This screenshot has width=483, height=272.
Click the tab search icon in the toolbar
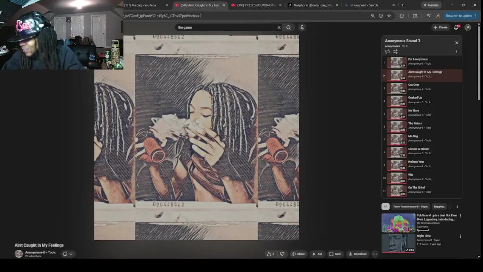pos(415,16)
